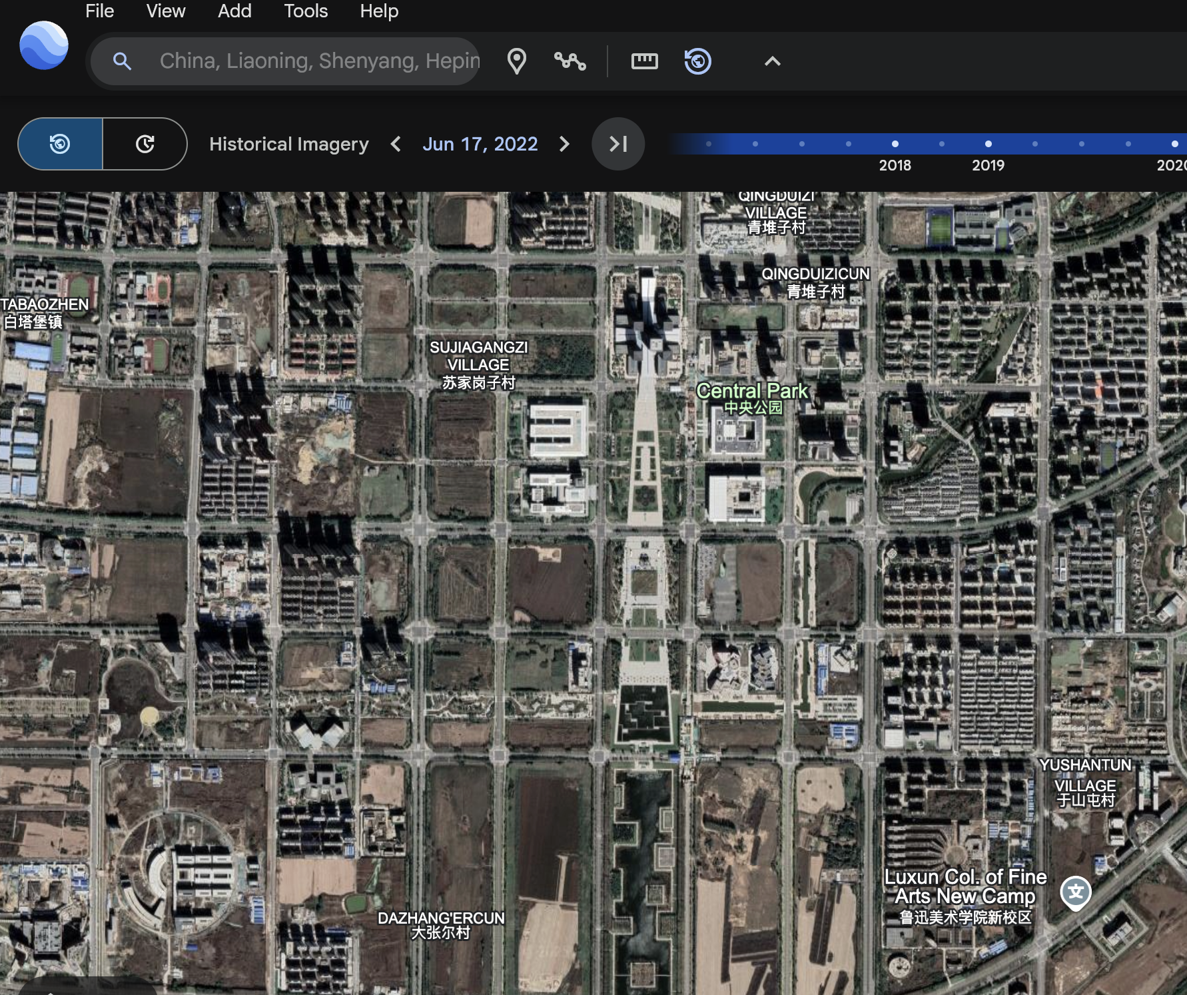Collapse the toolbar with the up chevron
Image resolution: width=1187 pixels, height=995 pixels.
pos(772,61)
